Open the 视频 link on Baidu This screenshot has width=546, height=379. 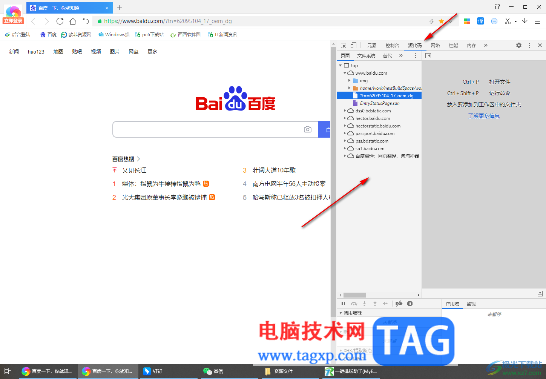[x=96, y=52]
